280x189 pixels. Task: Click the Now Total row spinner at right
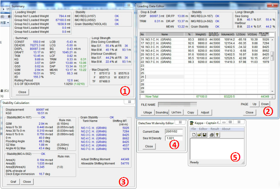coord(272,97)
